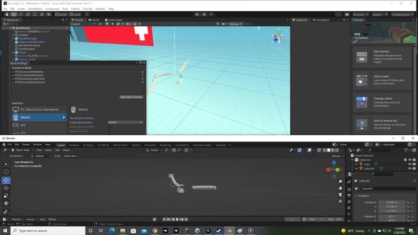Open Unity GameObject menu

[35, 8]
